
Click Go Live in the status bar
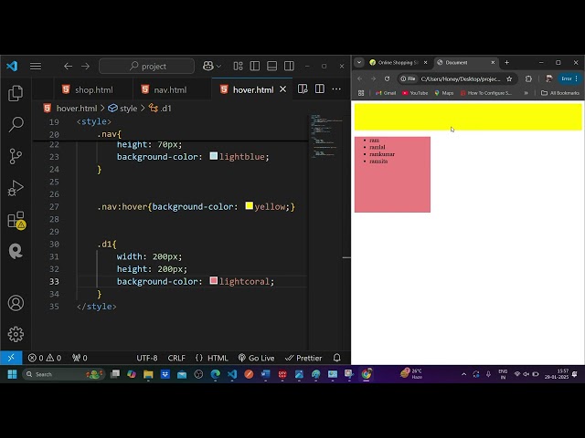pos(256,358)
